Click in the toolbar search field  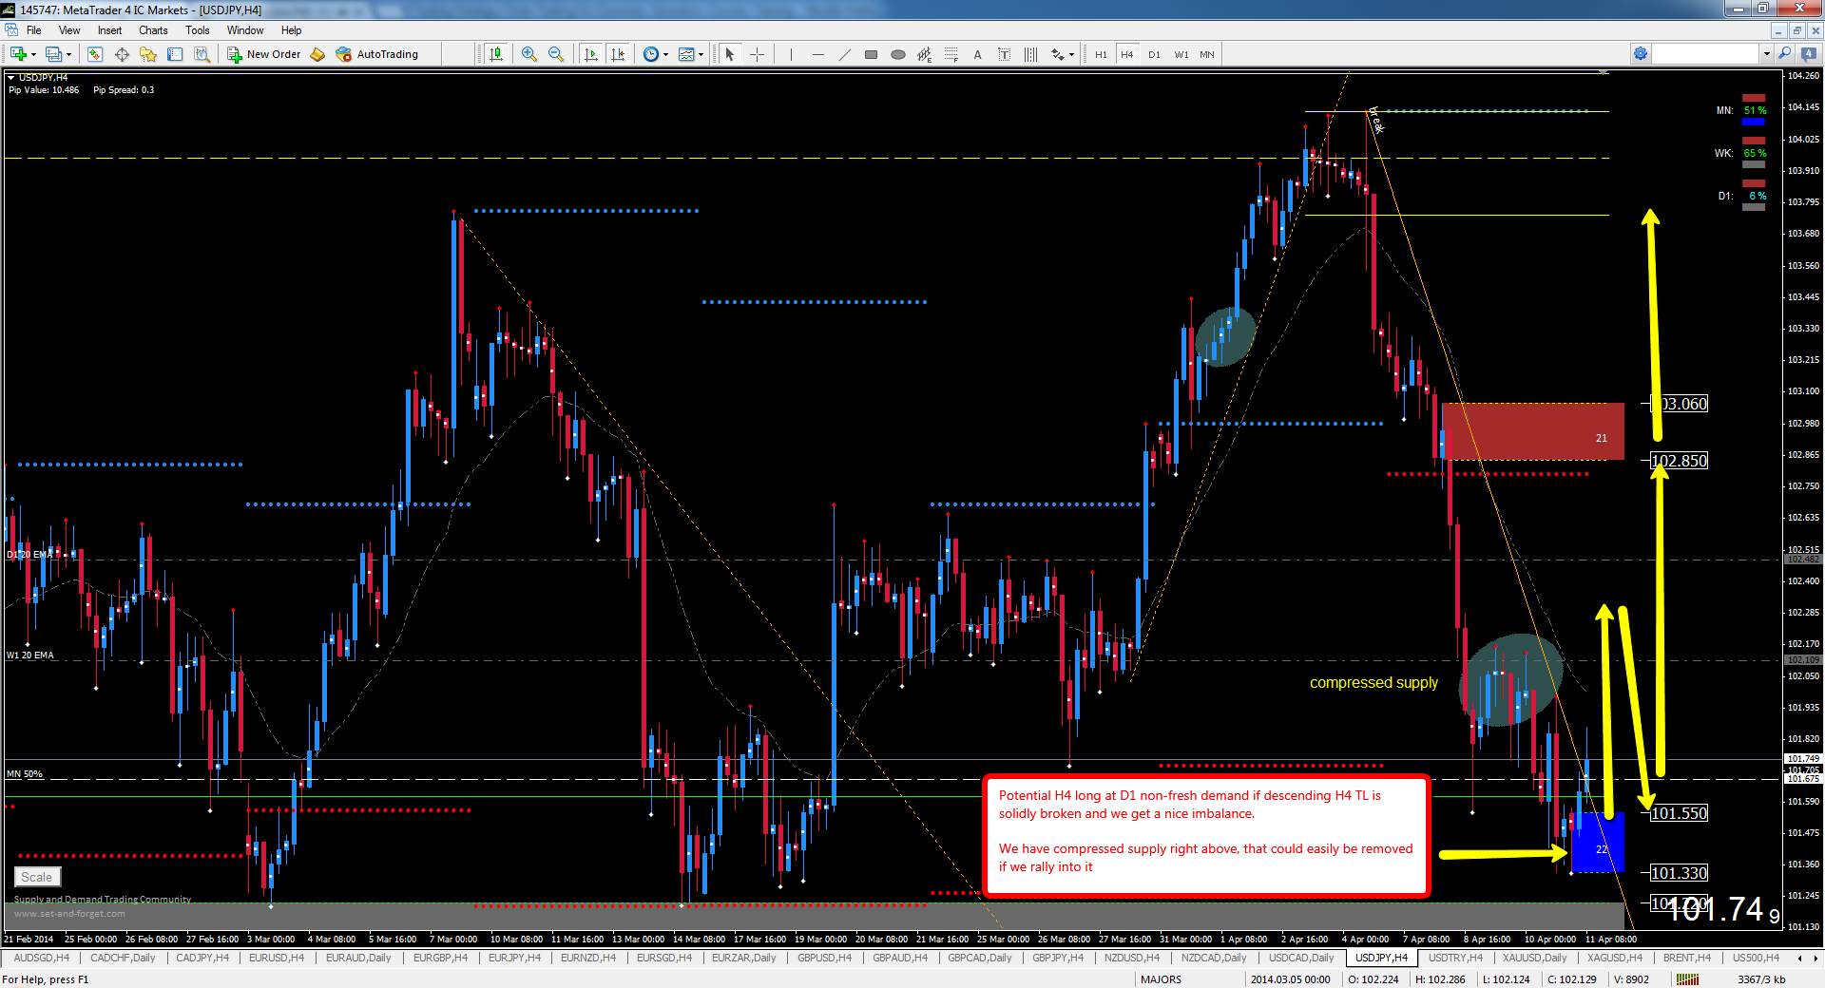(x=1706, y=54)
